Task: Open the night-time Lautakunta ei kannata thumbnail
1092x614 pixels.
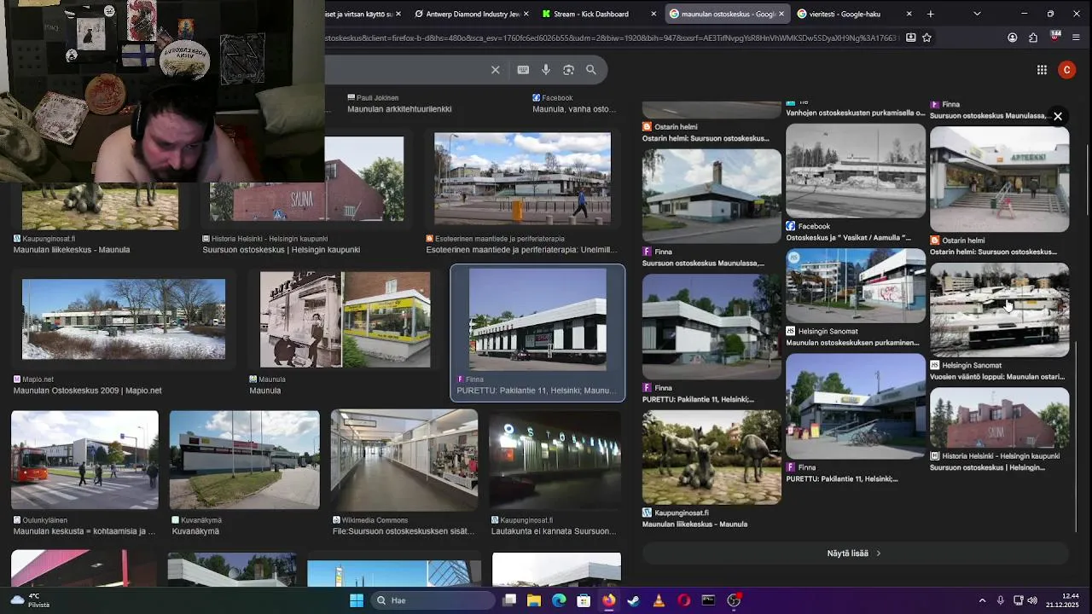Action: [555, 460]
